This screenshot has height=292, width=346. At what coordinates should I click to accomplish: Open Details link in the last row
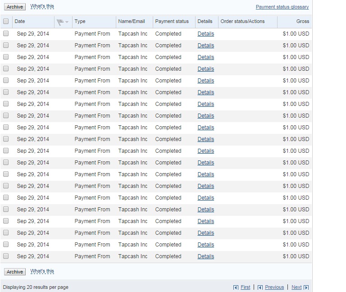tap(205, 256)
